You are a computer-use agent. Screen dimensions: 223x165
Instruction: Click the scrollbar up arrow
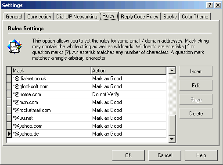pos(172,70)
